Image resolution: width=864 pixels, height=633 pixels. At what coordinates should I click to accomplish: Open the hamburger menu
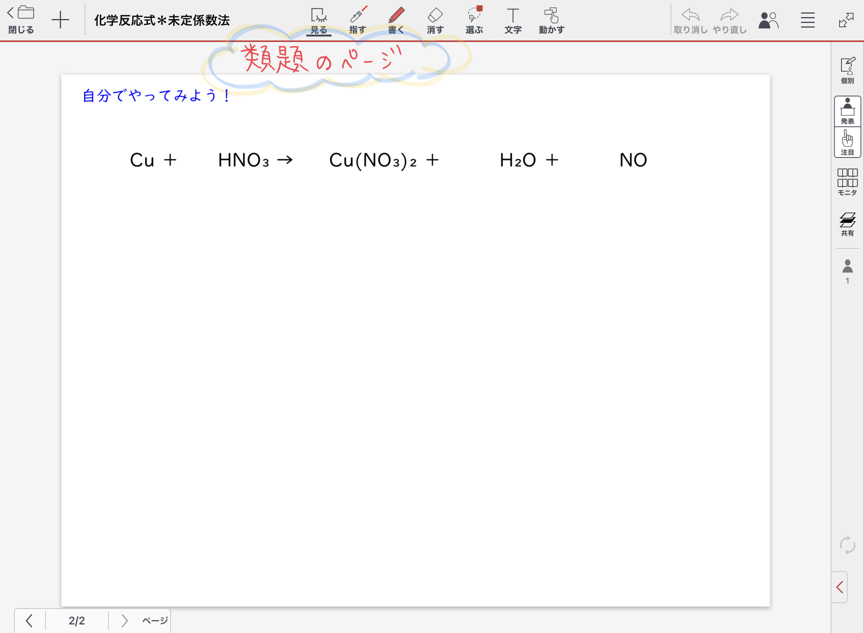pos(807,20)
